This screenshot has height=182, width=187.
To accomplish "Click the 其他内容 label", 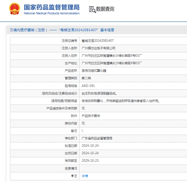I will (71, 123).
